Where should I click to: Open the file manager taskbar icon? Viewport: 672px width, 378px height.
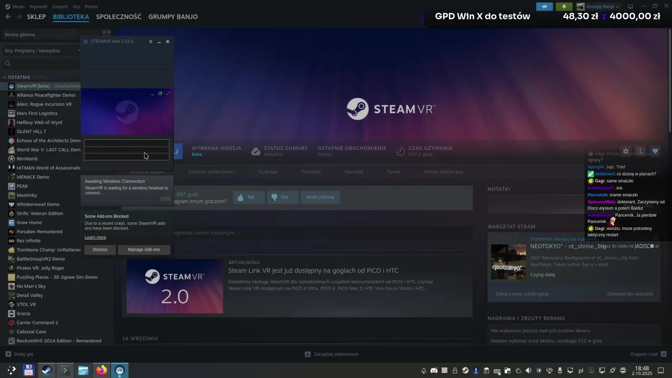click(83, 370)
